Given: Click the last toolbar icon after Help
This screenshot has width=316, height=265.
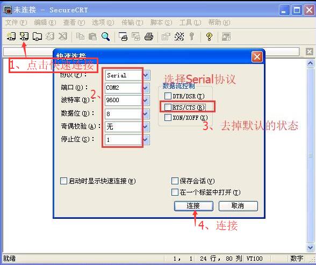Looking at the screenshot, I should point(226,37).
